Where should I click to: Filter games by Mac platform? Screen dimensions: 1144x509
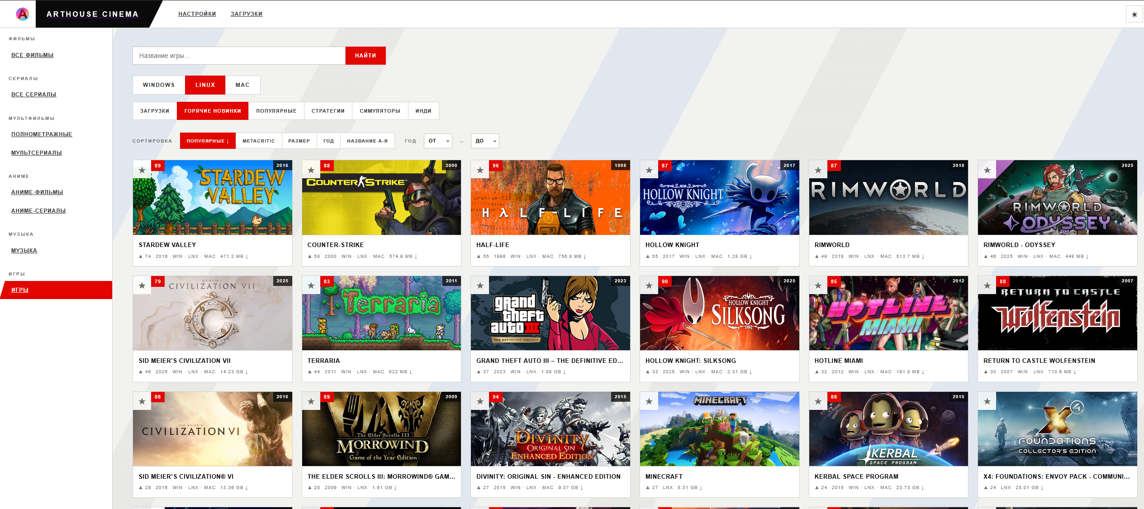point(242,85)
